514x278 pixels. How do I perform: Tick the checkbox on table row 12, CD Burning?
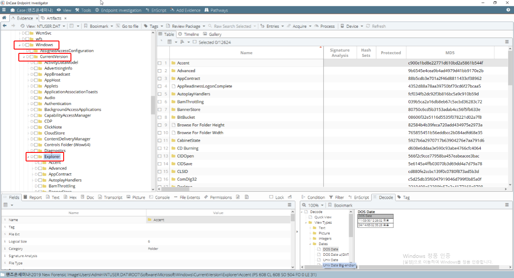click(x=160, y=149)
